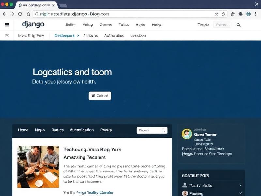261x196 pixels.
Task: Open the site search magnifier in the top navbar
Action: [238, 24]
